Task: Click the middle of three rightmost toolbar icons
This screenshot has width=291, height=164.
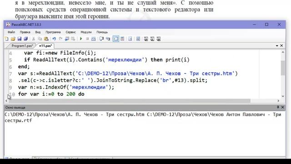Action: click(x=152, y=39)
